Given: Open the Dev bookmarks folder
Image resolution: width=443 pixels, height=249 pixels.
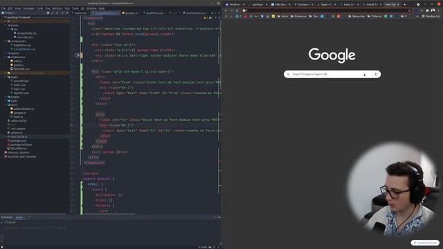Looking at the screenshot, I should pos(314,17).
